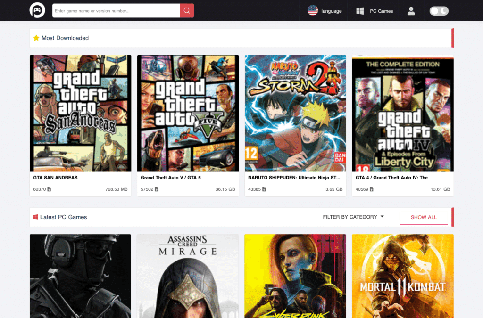Click download count icon under Naruto Shippuden
The width and height of the screenshot is (483, 318).
pos(264,189)
